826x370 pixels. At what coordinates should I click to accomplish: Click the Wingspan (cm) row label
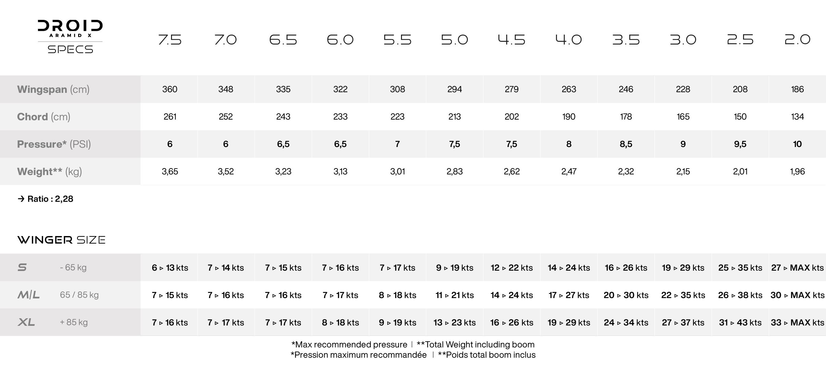pos(53,89)
